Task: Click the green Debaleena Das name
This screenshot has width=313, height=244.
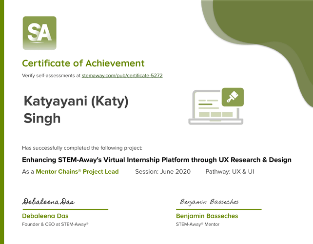Action: [x=45, y=216]
